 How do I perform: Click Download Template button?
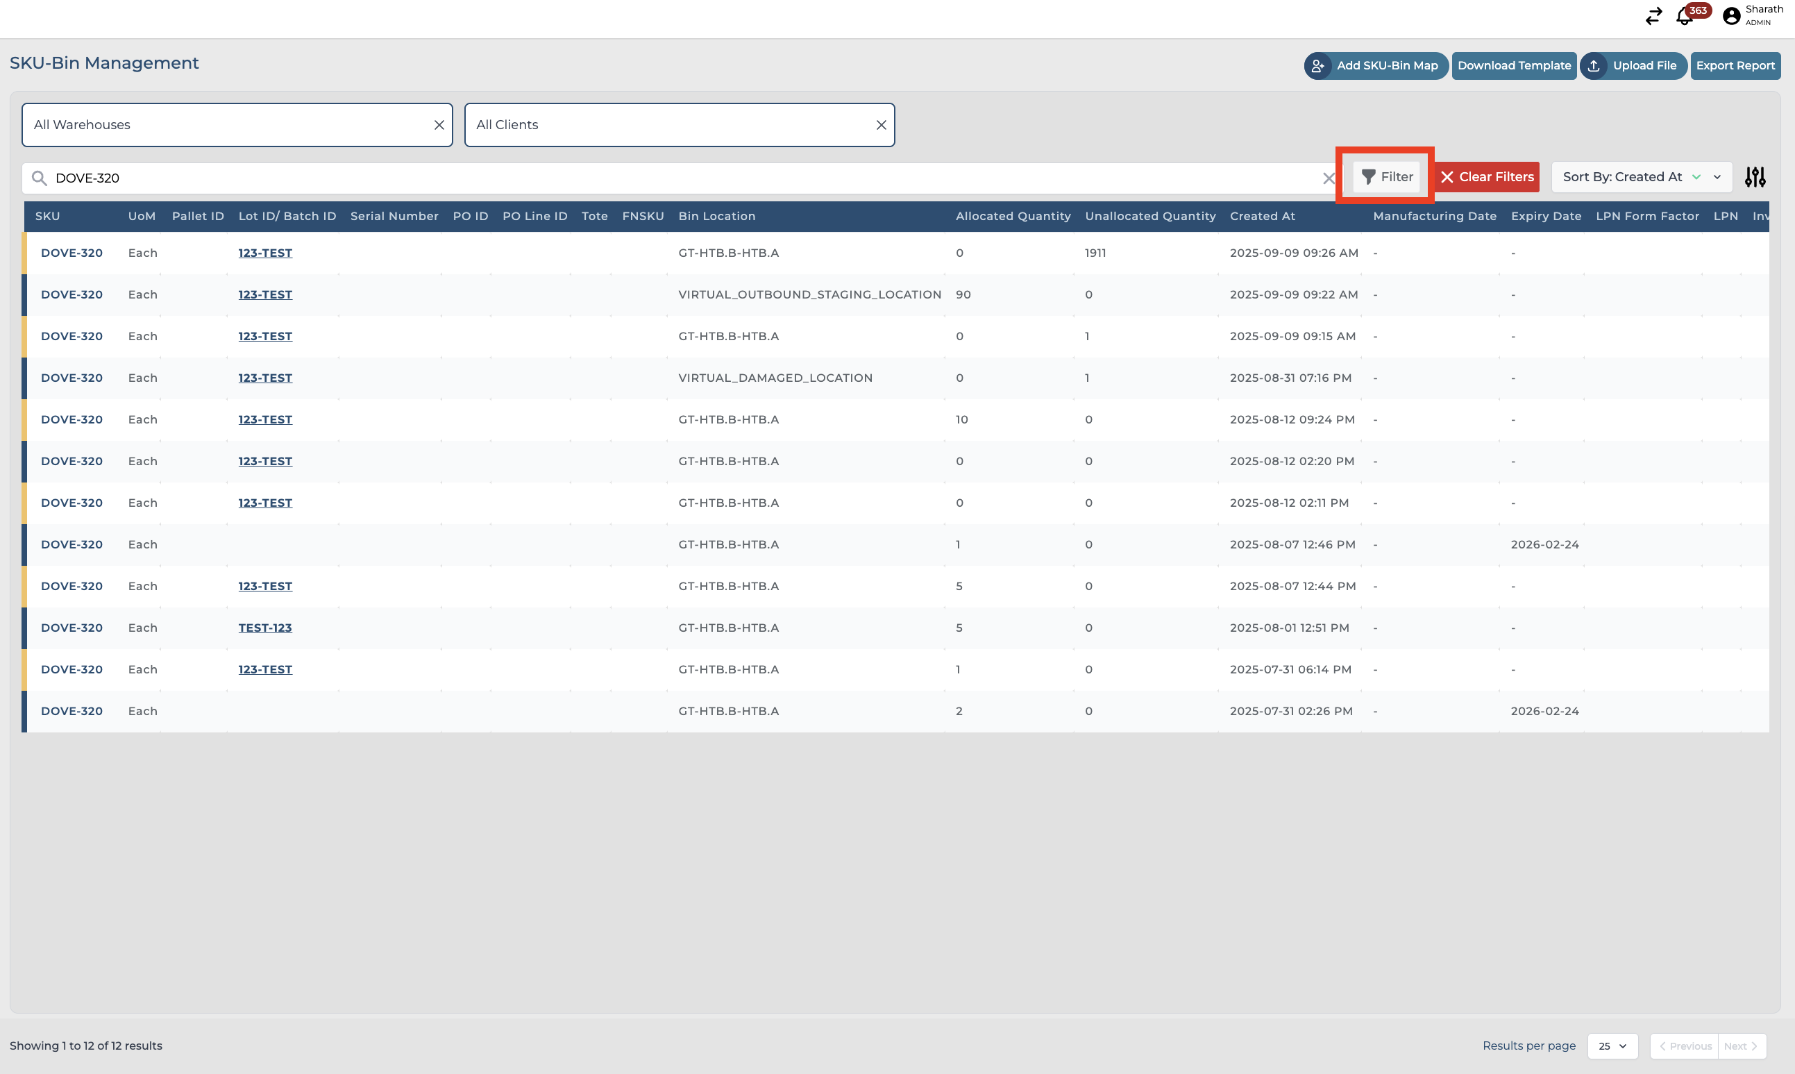pyautogui.click(x=1514, y=66)
